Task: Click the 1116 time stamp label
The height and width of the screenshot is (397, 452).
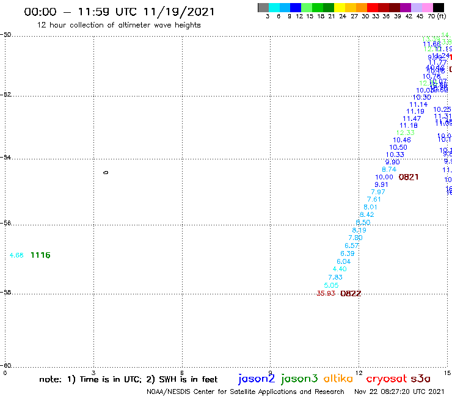Action: 40,255
